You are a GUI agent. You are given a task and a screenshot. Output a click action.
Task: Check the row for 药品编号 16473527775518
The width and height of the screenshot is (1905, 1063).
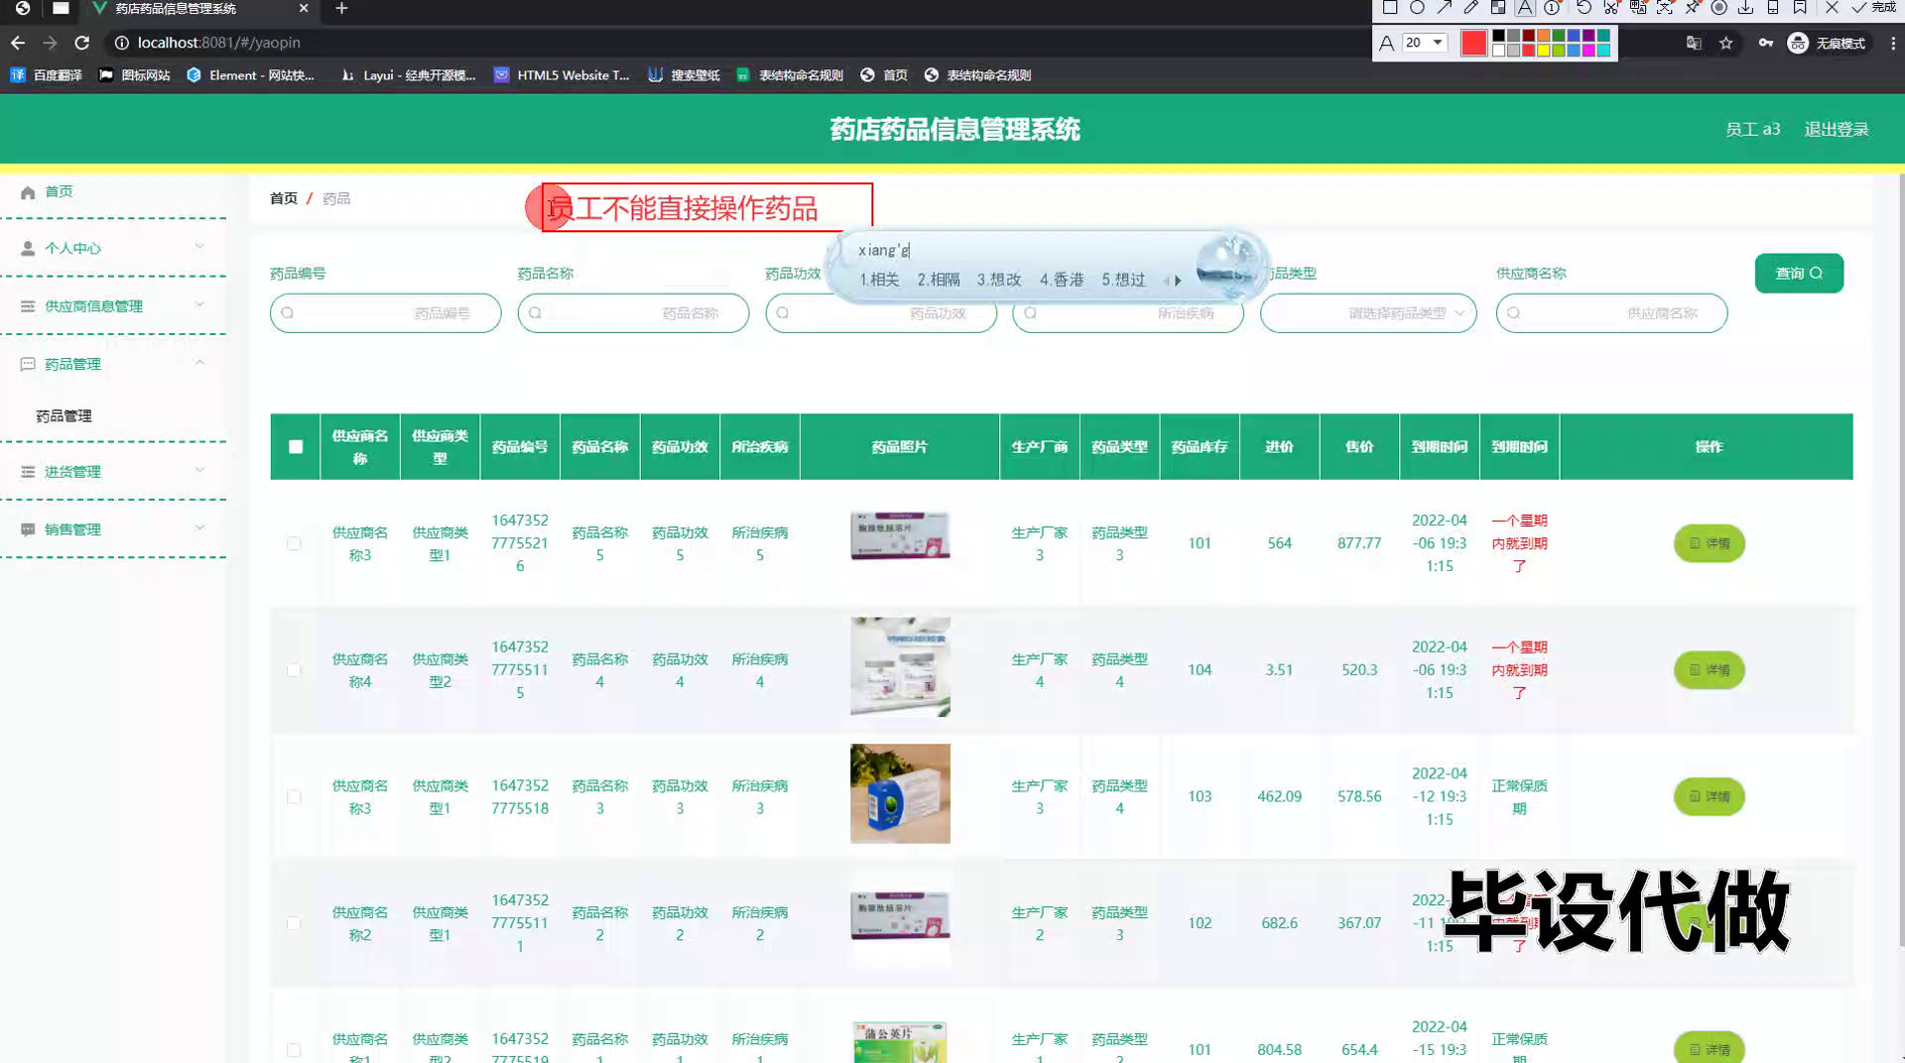pyautogui.click(x=294, y=796)
